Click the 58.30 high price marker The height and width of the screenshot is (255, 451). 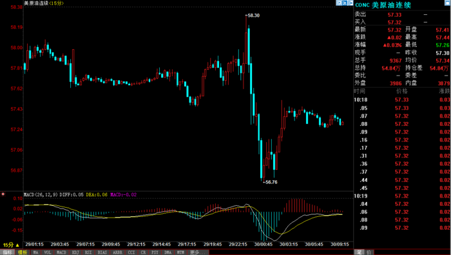tap(253, 15)
